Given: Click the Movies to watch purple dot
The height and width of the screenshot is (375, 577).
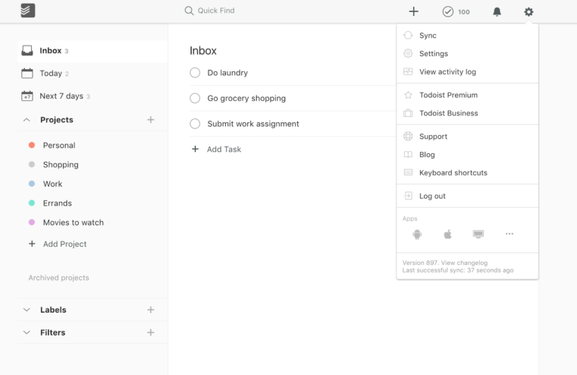Looking at the screenshot, I should click(x=32, y=222).
